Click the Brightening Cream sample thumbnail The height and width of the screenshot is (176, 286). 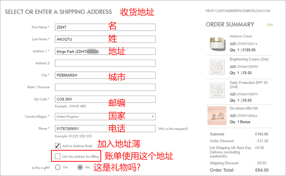tap(217, 66)
